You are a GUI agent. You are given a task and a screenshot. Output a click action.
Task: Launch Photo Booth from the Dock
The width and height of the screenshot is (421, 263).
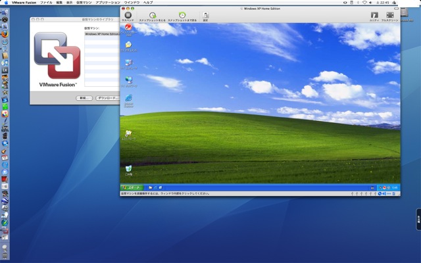coord(5,179)
